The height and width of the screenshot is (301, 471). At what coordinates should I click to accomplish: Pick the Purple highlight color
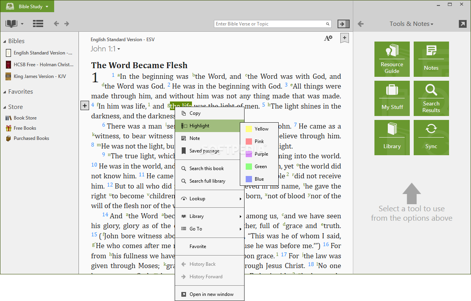[x=259, y=154]
